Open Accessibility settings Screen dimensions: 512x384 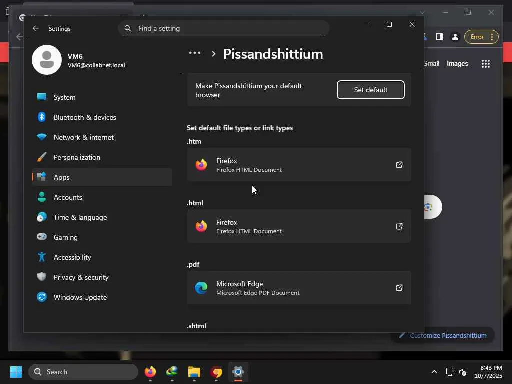(x=102, y=257)
